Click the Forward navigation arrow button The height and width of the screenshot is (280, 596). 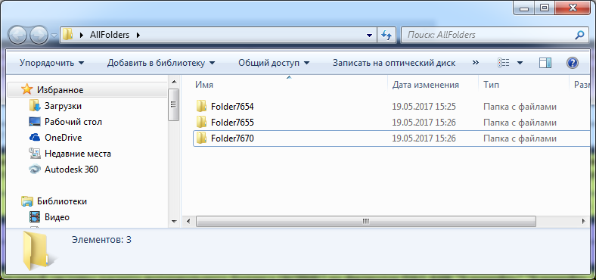tap(39, 36)
